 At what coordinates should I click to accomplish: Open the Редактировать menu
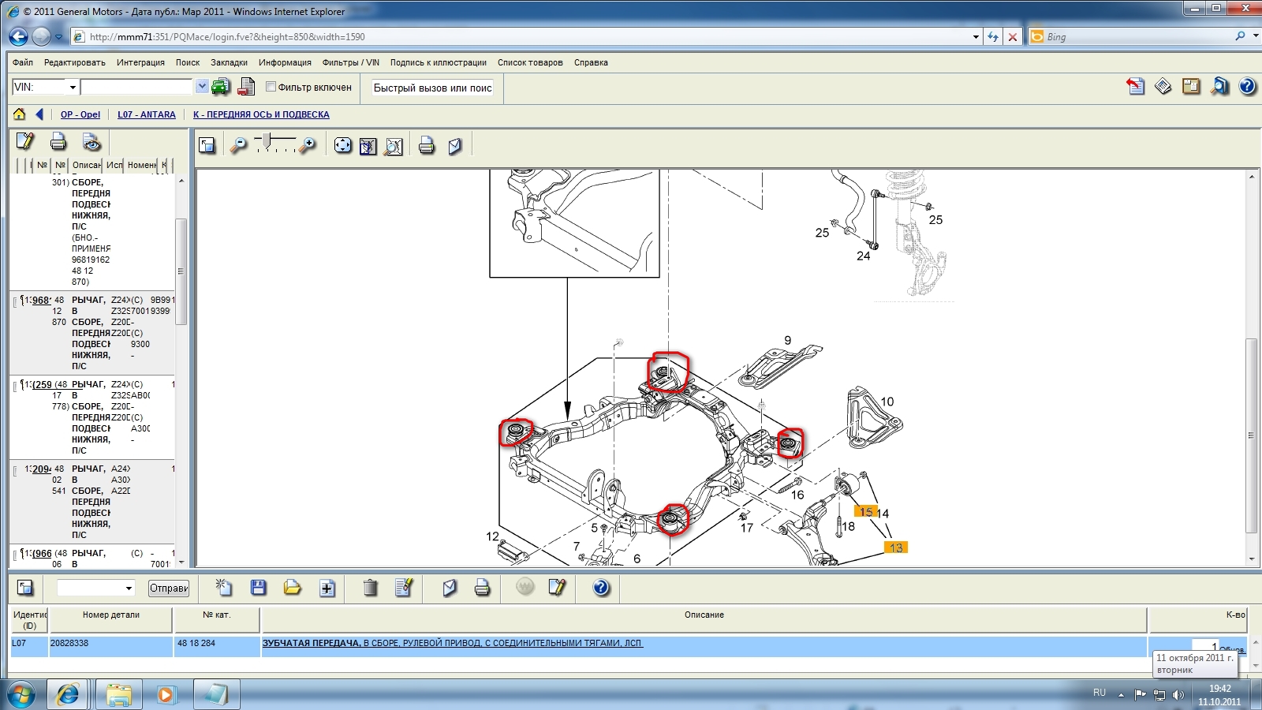click(x=75, y=62)
